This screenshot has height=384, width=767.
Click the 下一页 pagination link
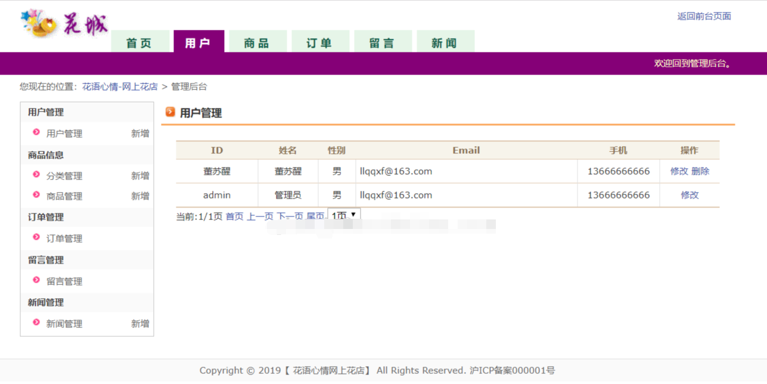(x=290, y=216)
